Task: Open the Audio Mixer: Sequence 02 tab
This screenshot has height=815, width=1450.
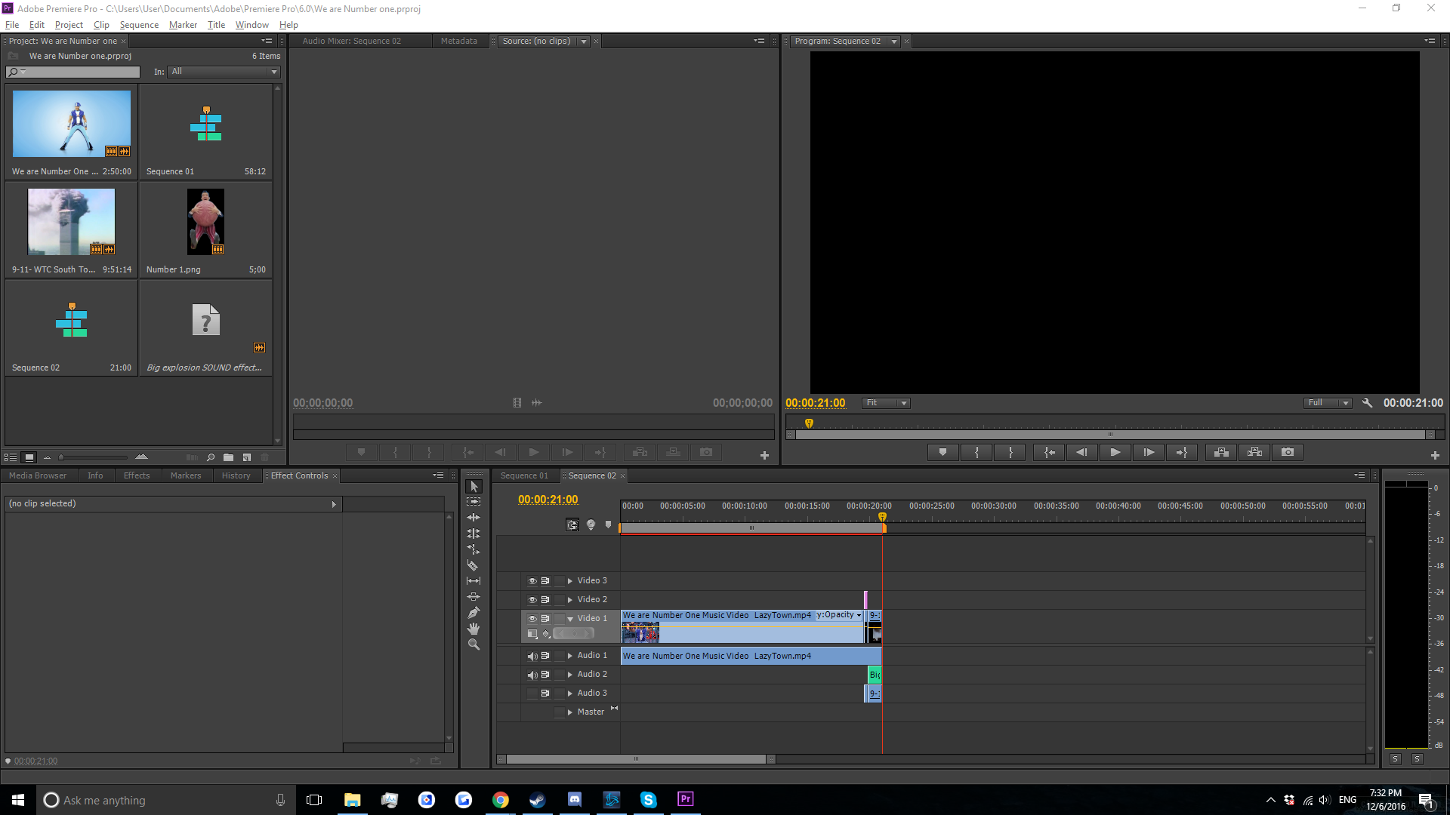Action: point(352,42)
